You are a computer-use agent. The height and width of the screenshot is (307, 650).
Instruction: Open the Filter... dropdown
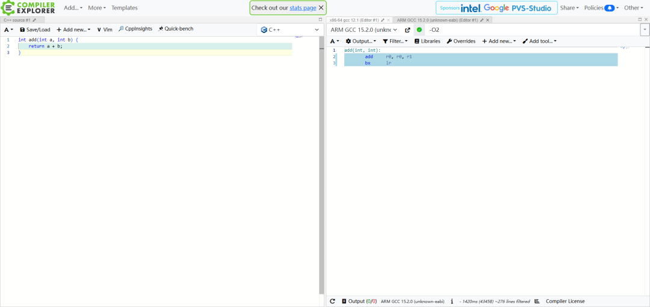[x=395, y=41]
